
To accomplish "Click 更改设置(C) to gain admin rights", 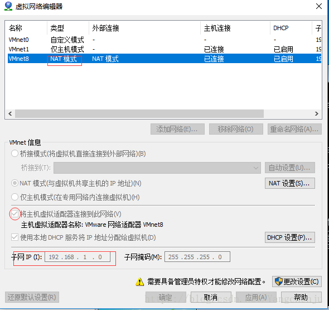I will click(297, 282).
